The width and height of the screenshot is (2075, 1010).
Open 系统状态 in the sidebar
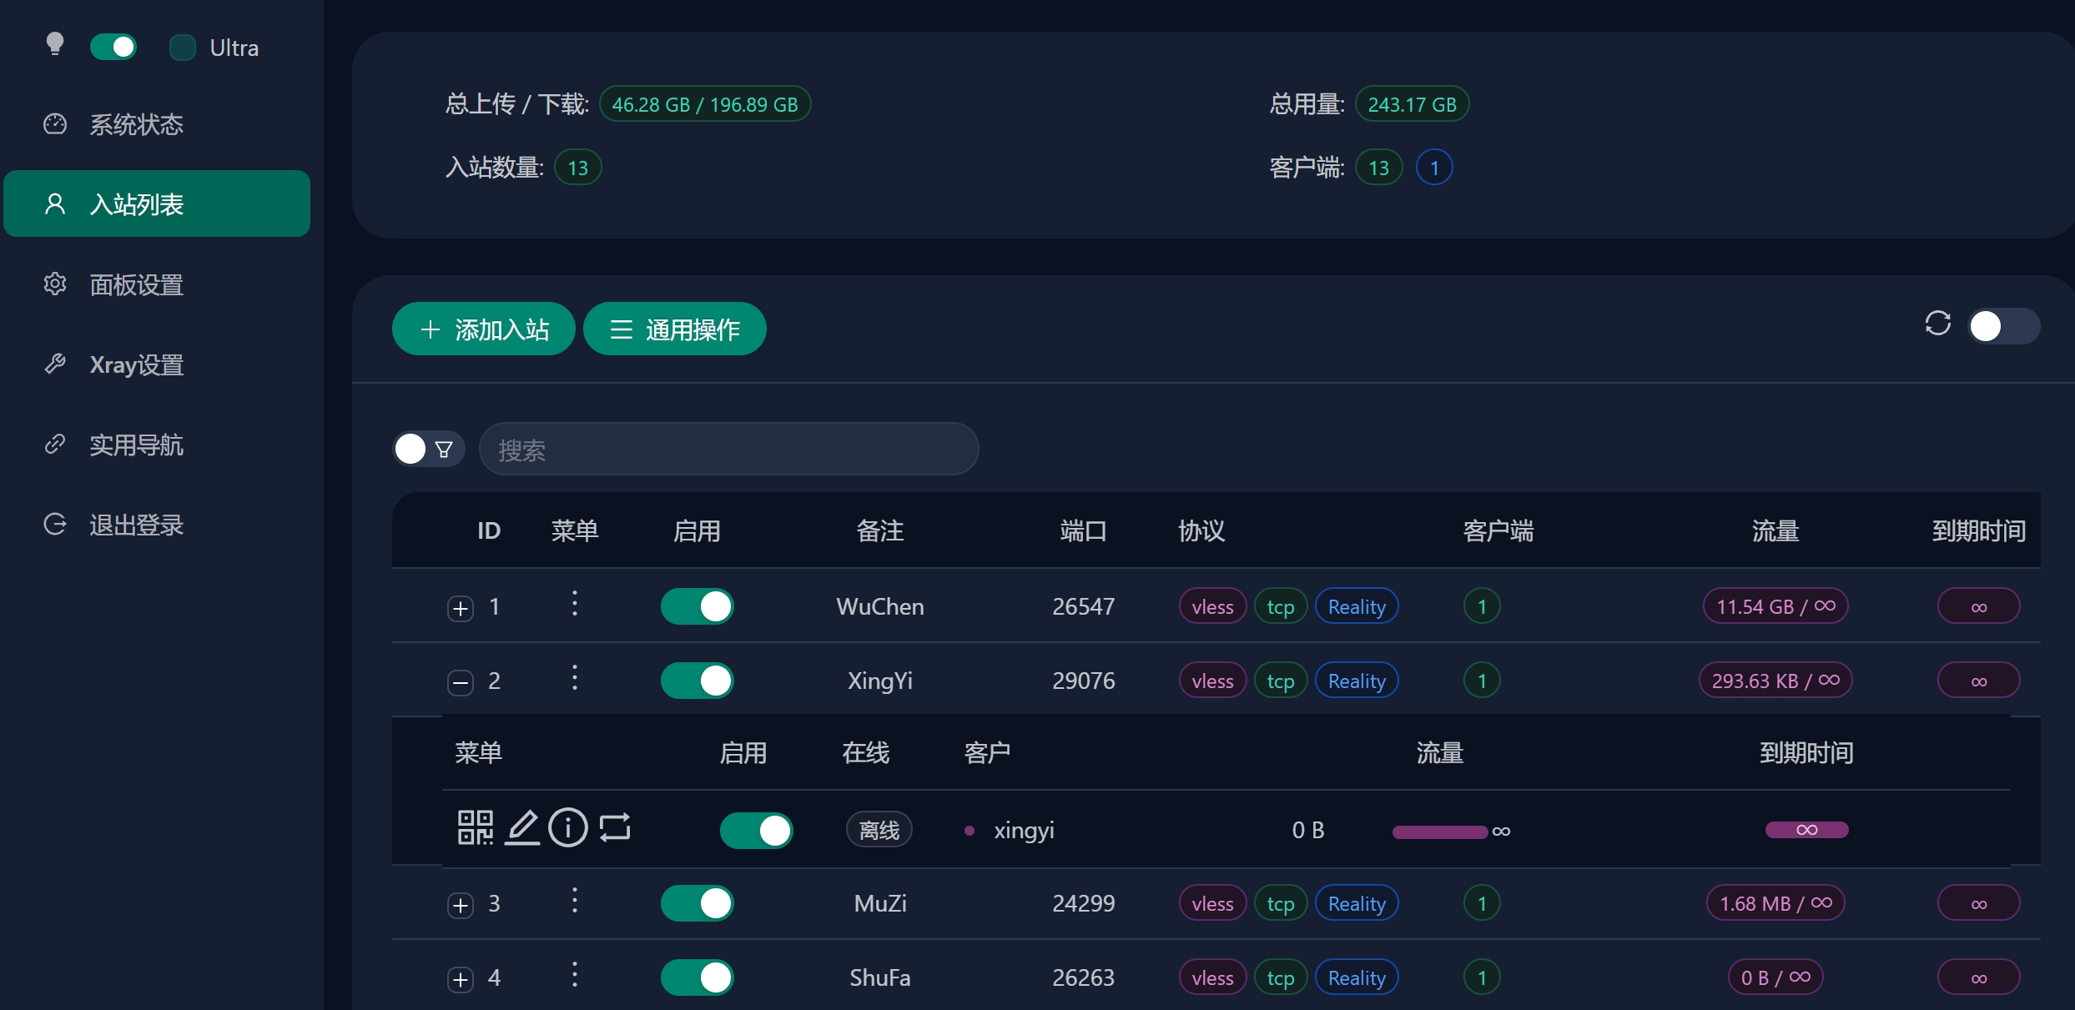136,124
